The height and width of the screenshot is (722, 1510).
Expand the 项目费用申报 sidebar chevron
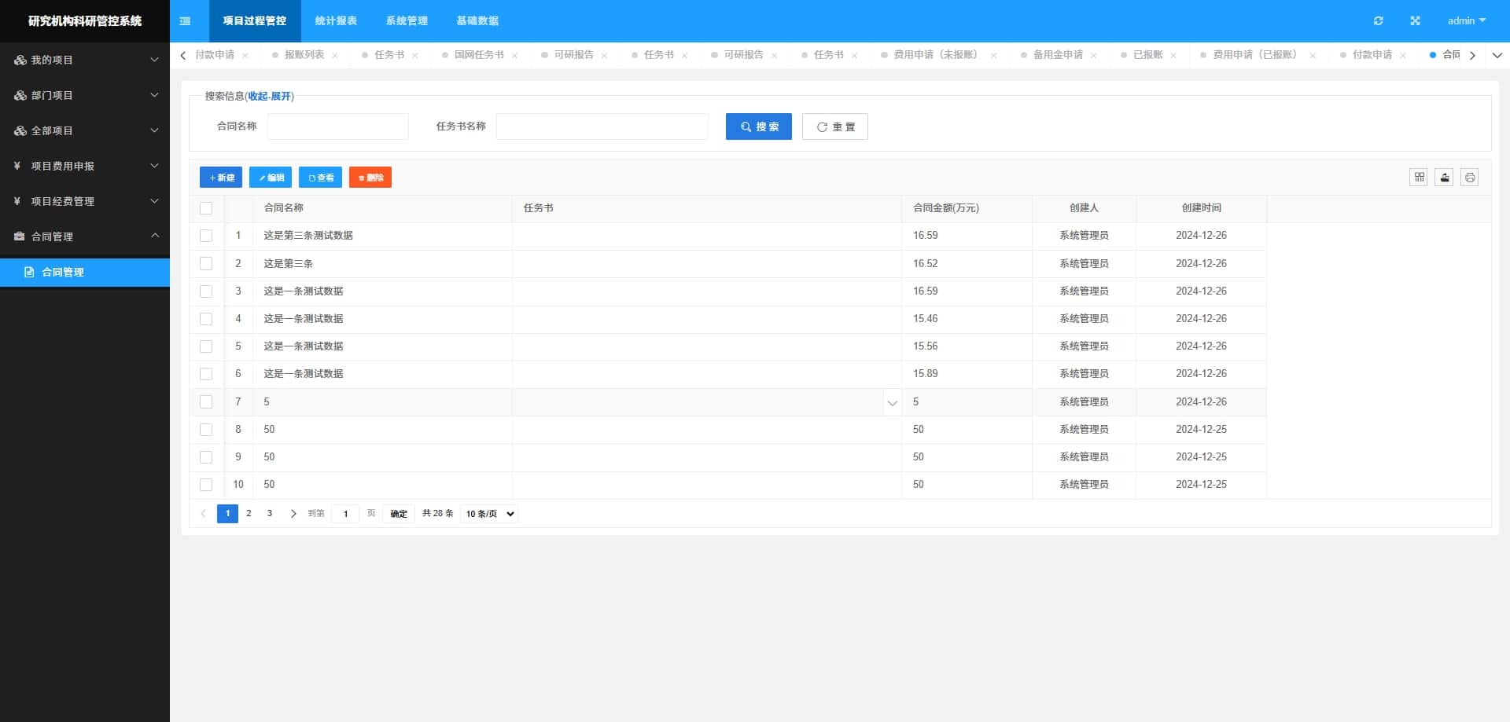click(154, 166)
